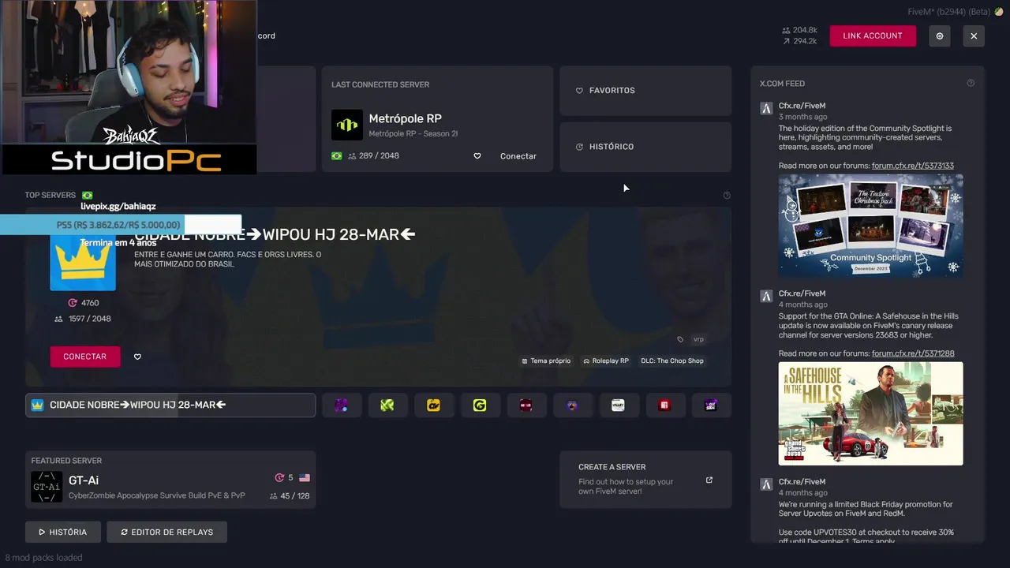Select the purple-black last server icon
Image resolution: width=1010 pixels, height=568 pixels.
(x=711, y=405)
